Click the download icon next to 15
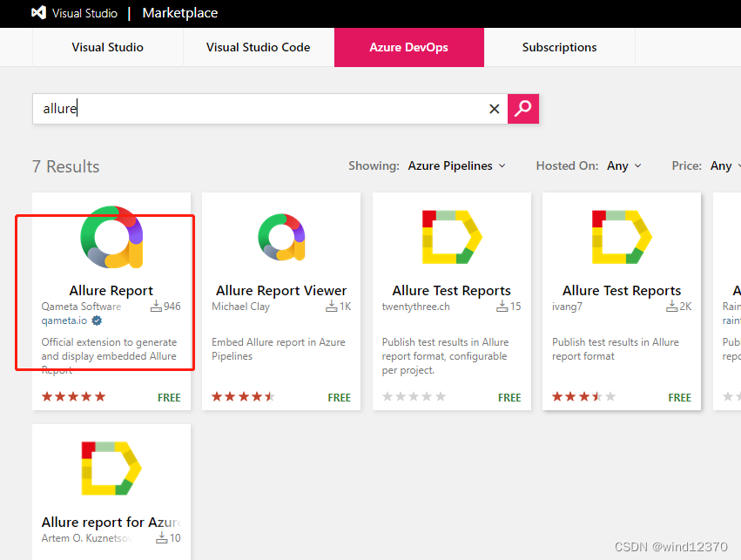 502,307
